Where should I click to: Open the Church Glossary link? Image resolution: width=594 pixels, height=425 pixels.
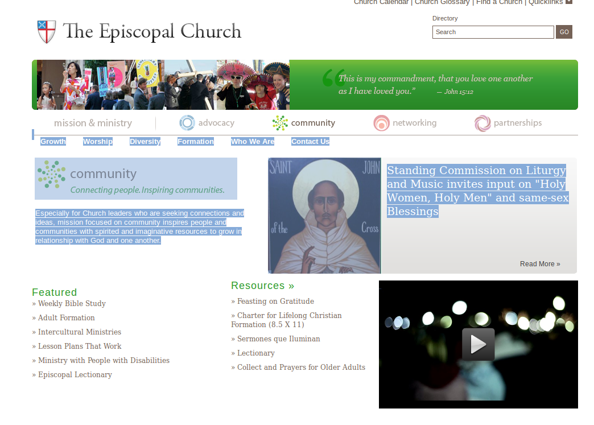[442, 2]
